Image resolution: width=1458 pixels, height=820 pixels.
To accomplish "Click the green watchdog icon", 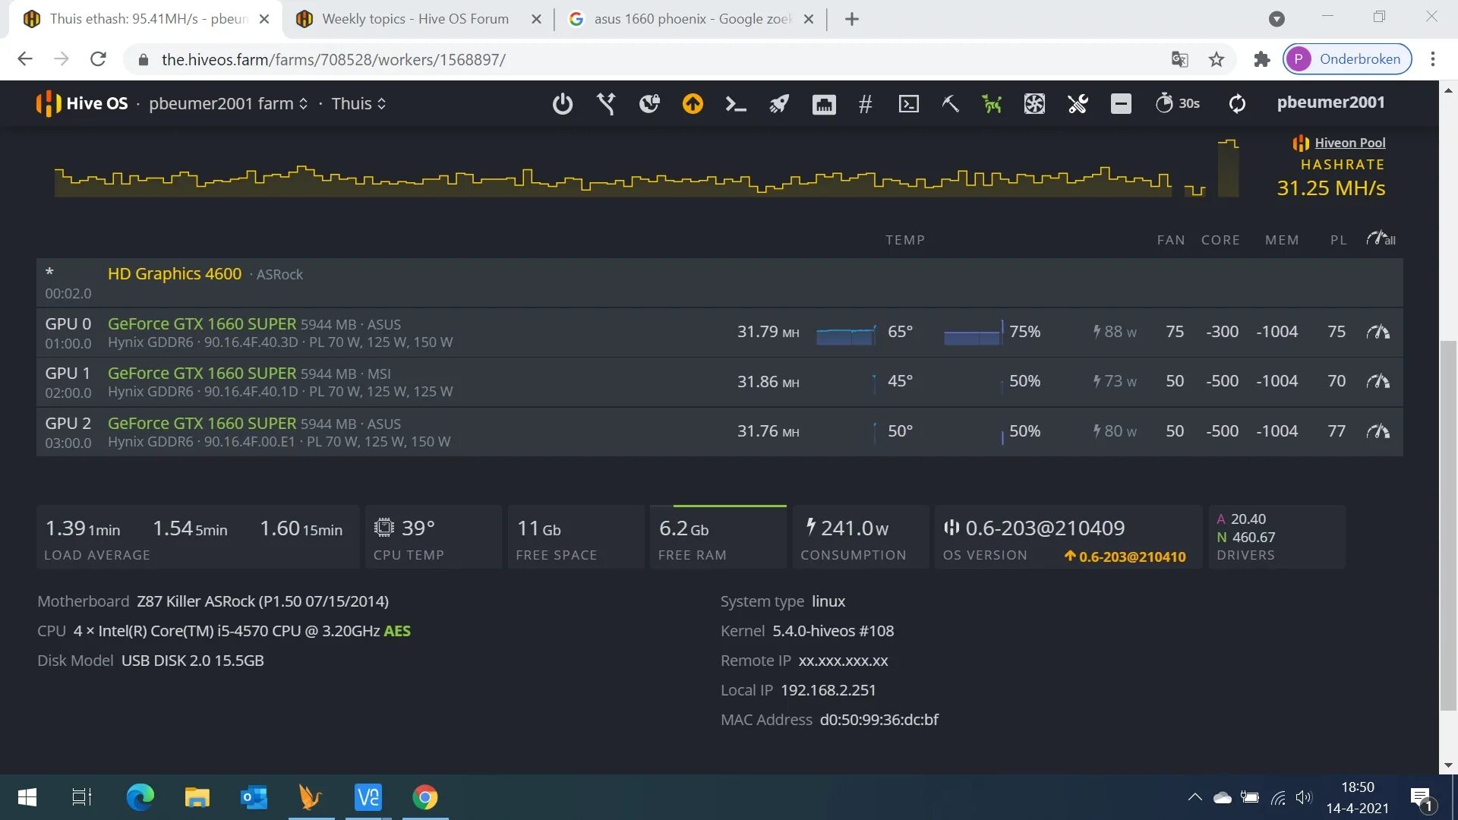I will point(992,103).
